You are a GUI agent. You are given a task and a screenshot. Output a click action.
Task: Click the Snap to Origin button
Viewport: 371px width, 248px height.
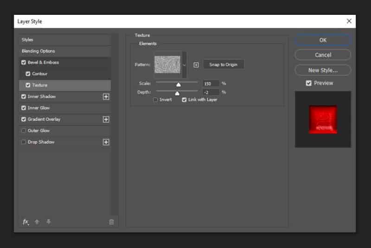(x=224, y=65)
